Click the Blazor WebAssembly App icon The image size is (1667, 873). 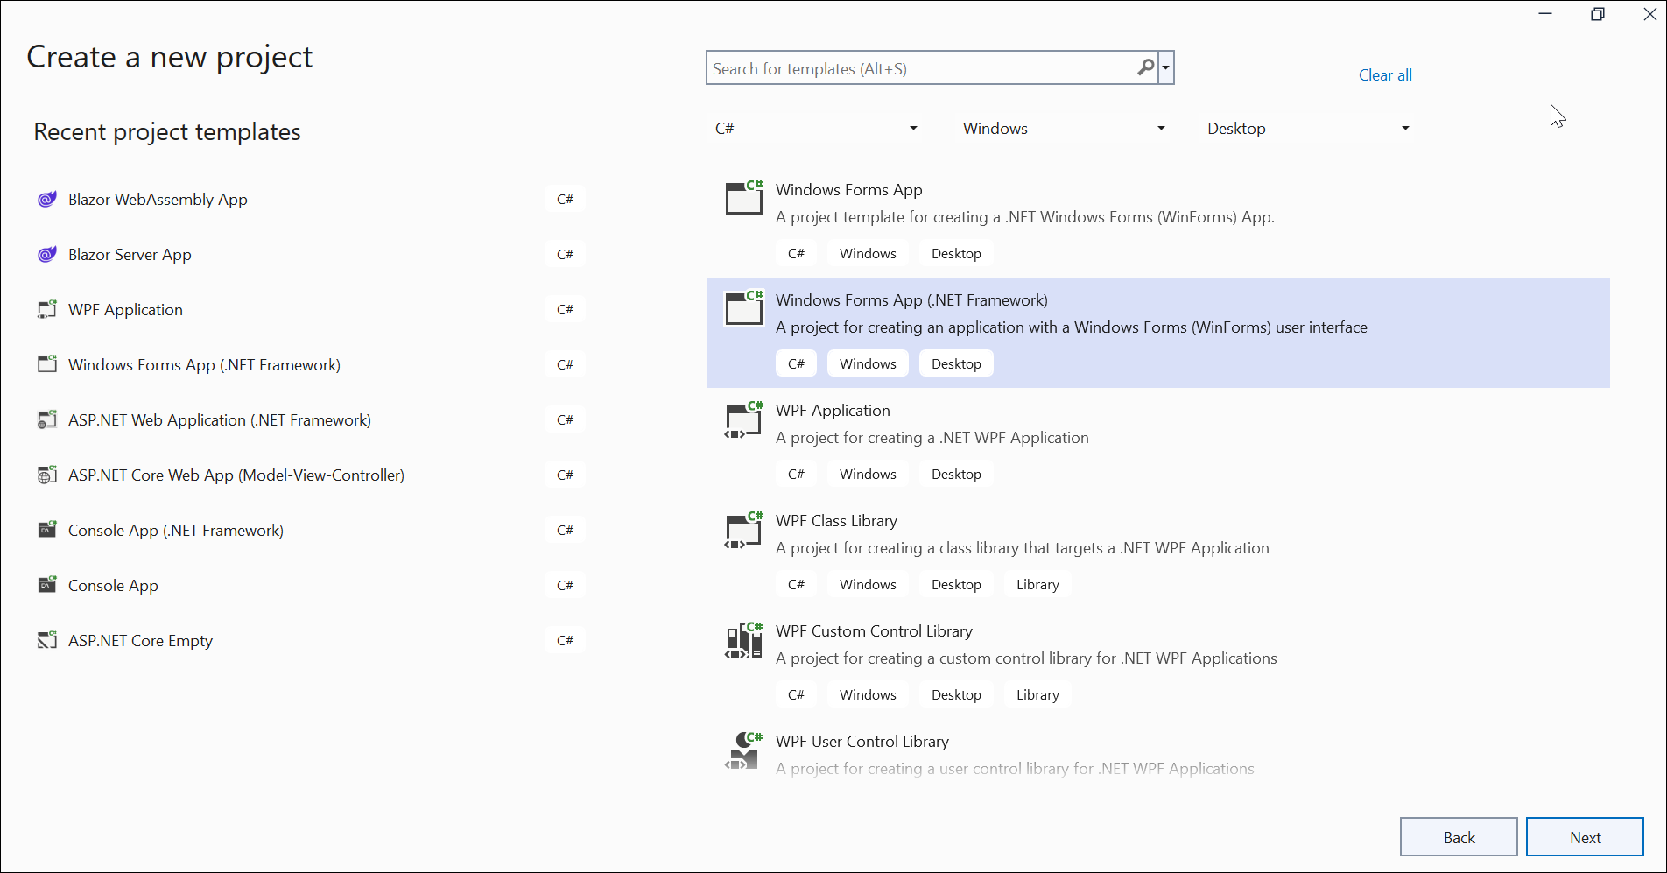click(47, 200)
